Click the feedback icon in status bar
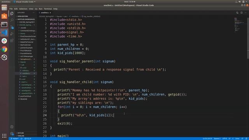The width and height of the screenshot is (249, 140). [242, 138]
